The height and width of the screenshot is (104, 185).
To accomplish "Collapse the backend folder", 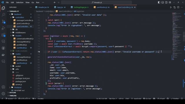I will tap(18, 14).
